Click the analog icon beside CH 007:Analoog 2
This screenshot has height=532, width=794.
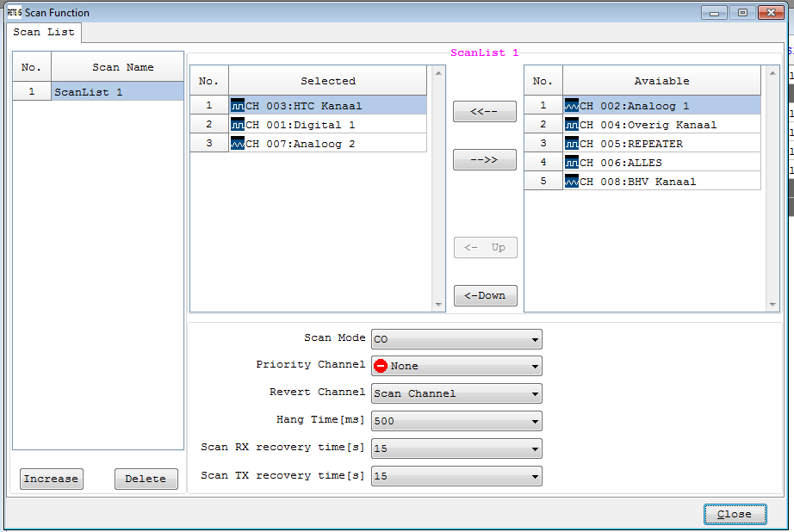pyautogui.click(x=238, y=144)
